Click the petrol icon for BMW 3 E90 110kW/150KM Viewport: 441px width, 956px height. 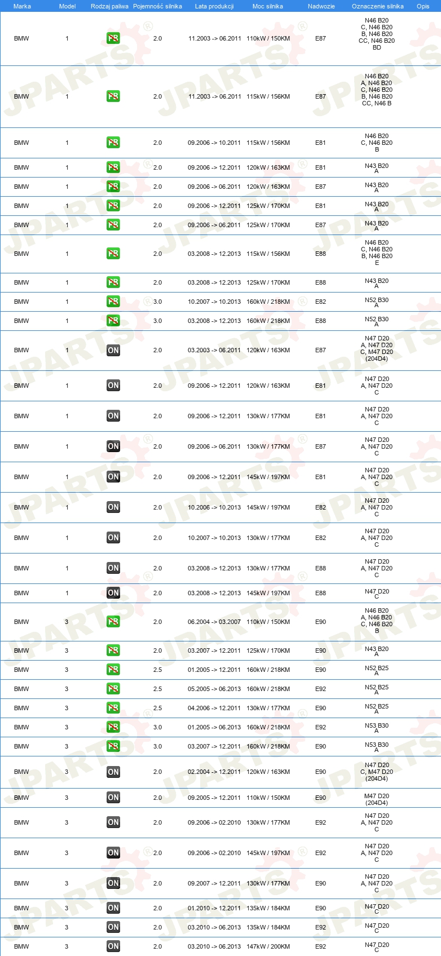(113, 622)
